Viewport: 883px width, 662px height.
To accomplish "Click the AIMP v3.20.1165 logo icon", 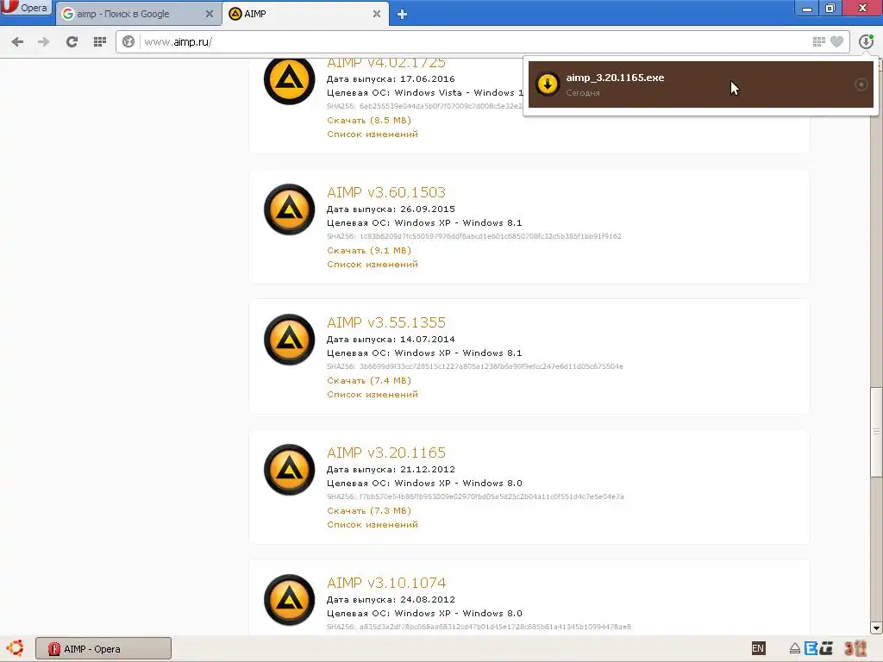I will pyautogui.click(x=290, y=470).
